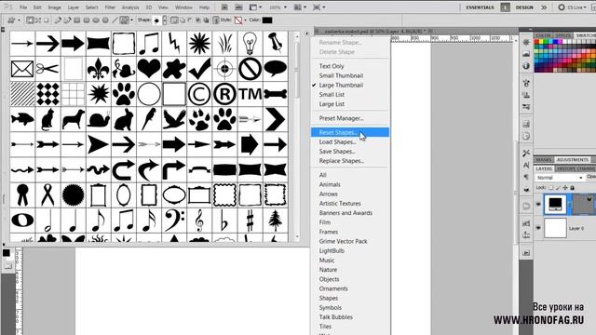Choose the checkmark shape
Viewport: 596px width, 335px height.
(199, 69)
